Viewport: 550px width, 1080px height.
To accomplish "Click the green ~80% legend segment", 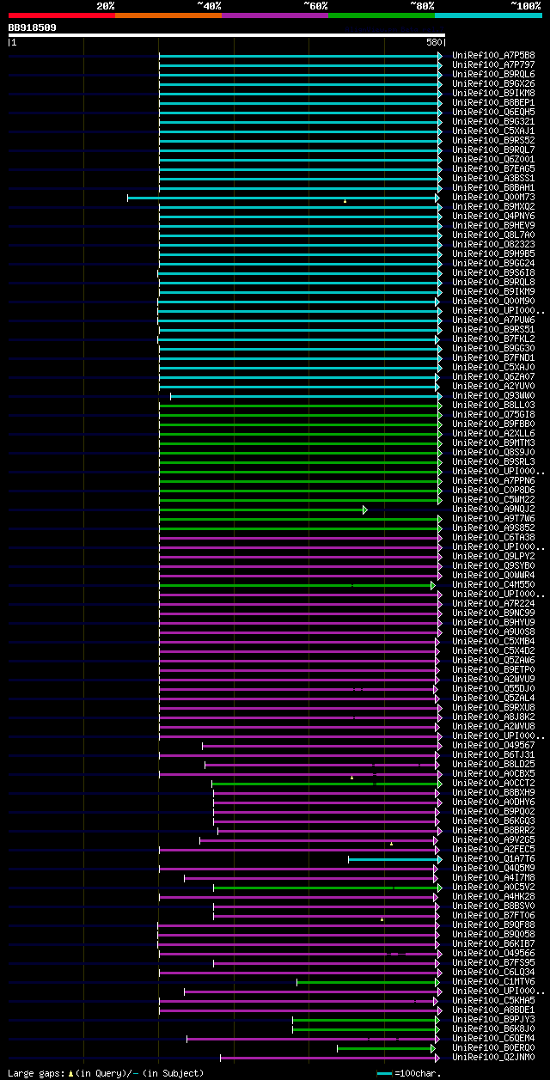I will (x=382, y=15).
